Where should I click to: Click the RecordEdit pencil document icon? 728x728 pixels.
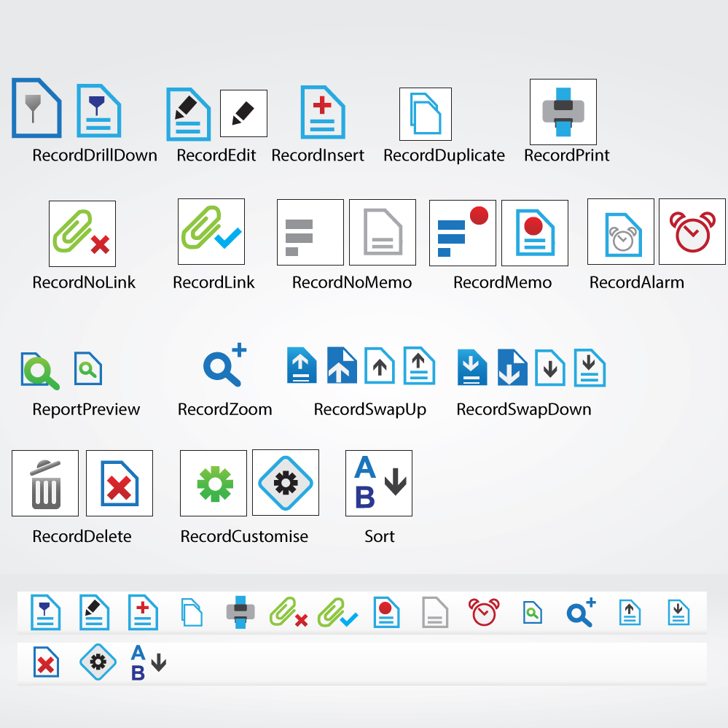188,113
